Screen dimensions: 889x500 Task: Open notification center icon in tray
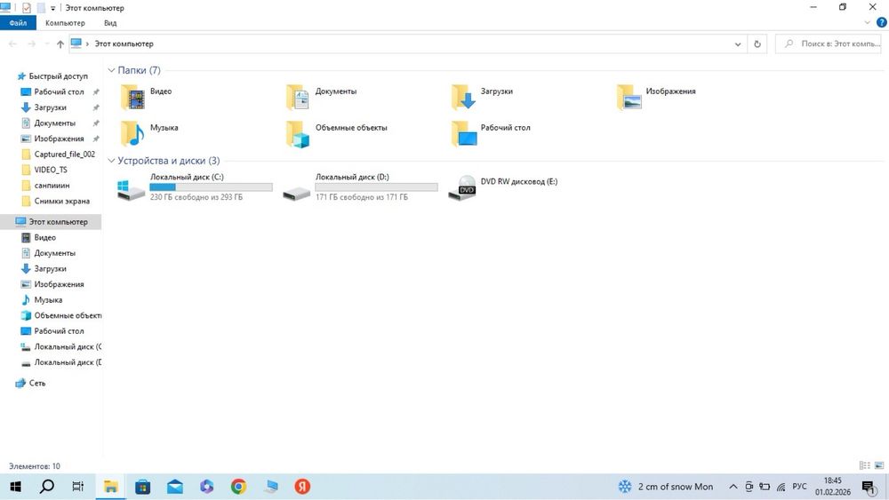(869, 487)
